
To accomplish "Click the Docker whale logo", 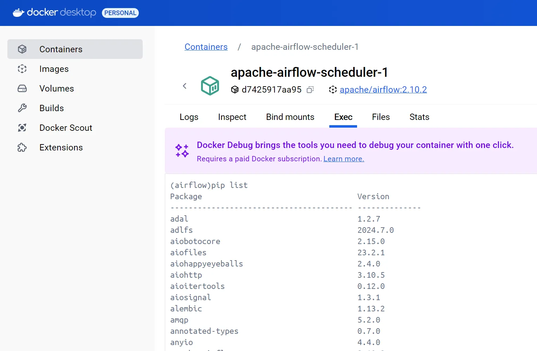I will point(18,13).
